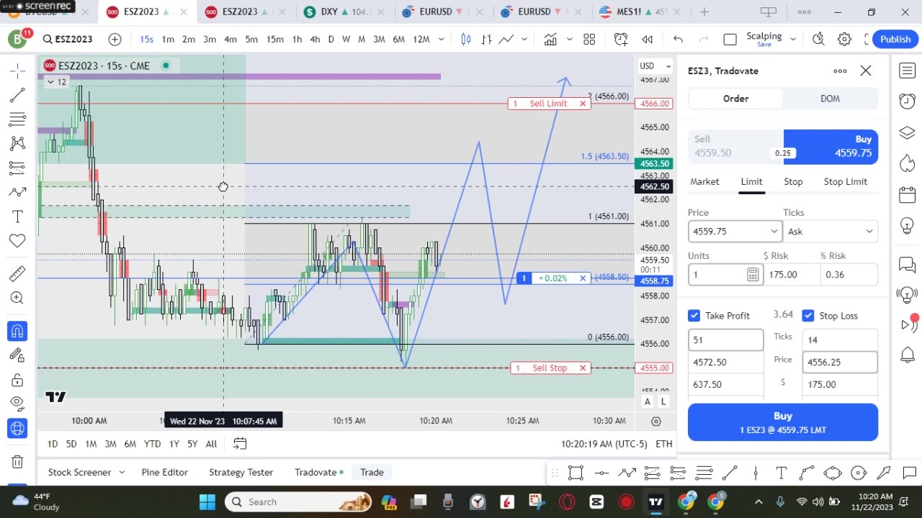922x518 pixels.
Task: Uncheck the Stop Loss checkbox
Action: 808,316
